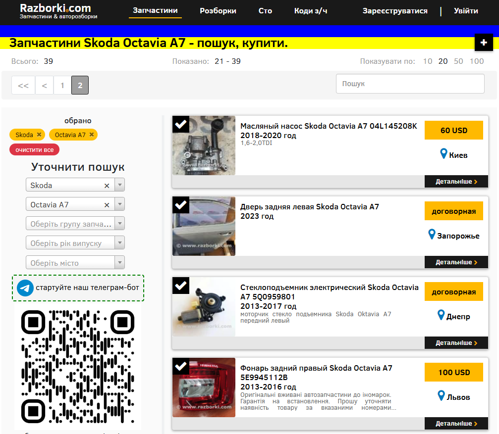The width and height of the screenshot is (499, 434).
Task: Click the location pin next to Днепр
Action: (x=441, y=315)
